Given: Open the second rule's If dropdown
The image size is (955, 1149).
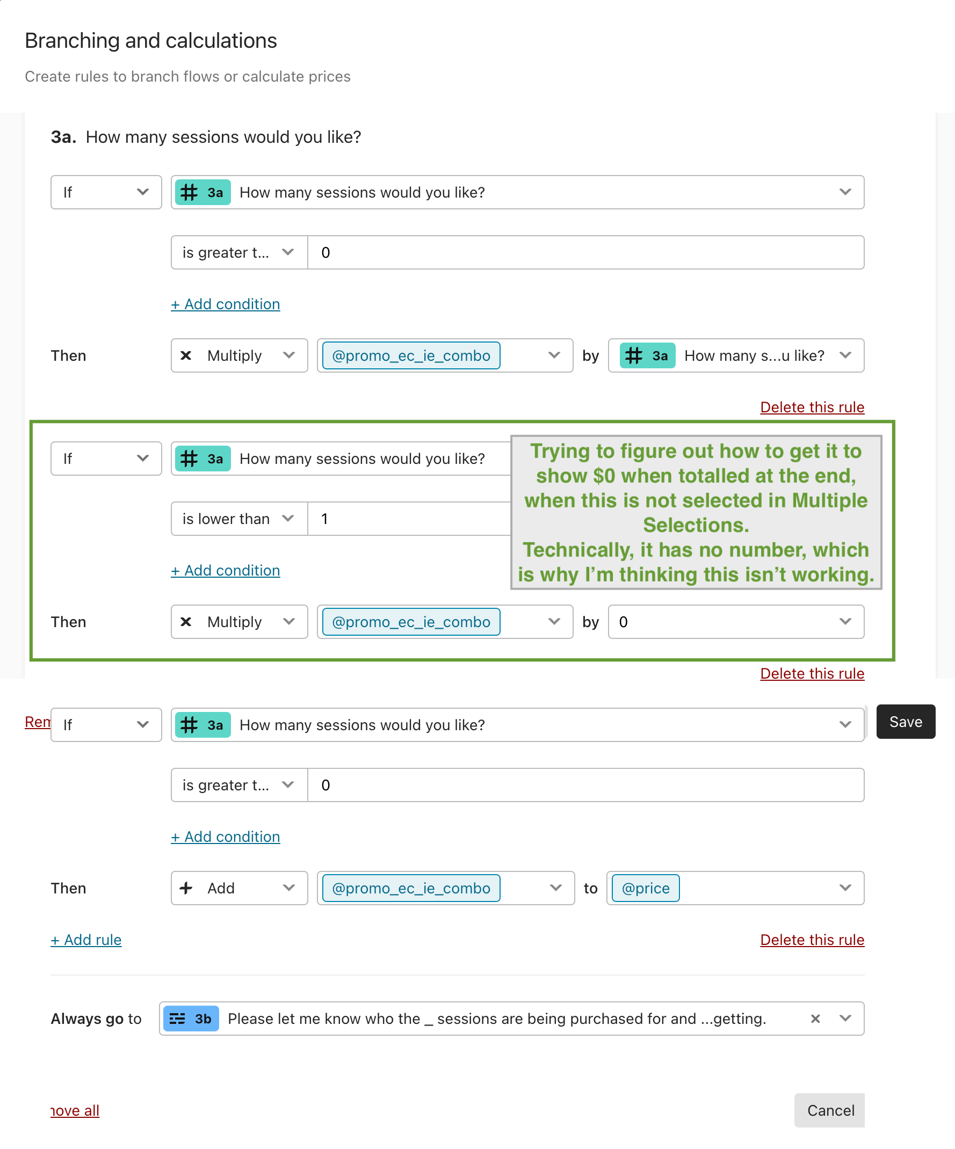Looking at the screenshot, I should (x=106, y=459).
